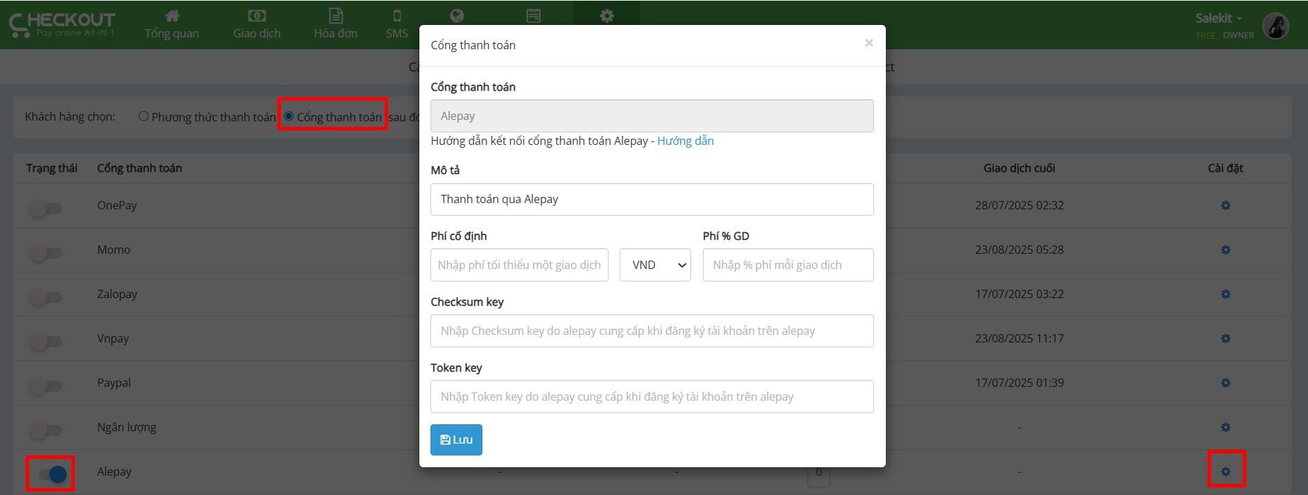The image size is (1308, 495).
Task: Click the user avatar picture
Action: click(x=1275, y=26)
